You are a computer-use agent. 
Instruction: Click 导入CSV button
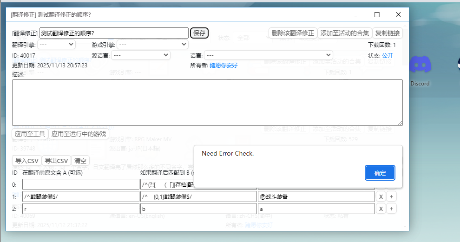point(26,161)
